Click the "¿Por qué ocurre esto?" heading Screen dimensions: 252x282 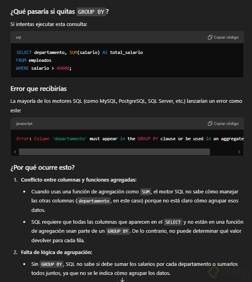click(x=43, y=167)
